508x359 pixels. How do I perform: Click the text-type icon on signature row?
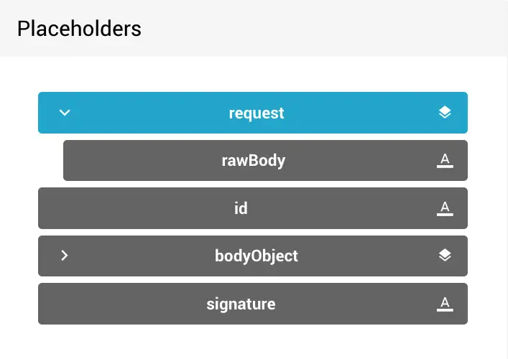tap(445, 304)
